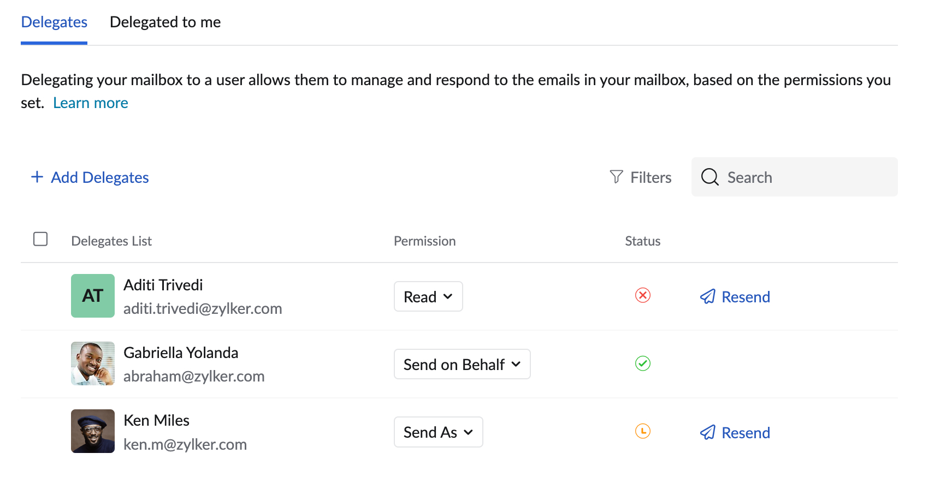Open the Learn more link
934x477 pixels.
pyautogui.click(x=91, y=103)
